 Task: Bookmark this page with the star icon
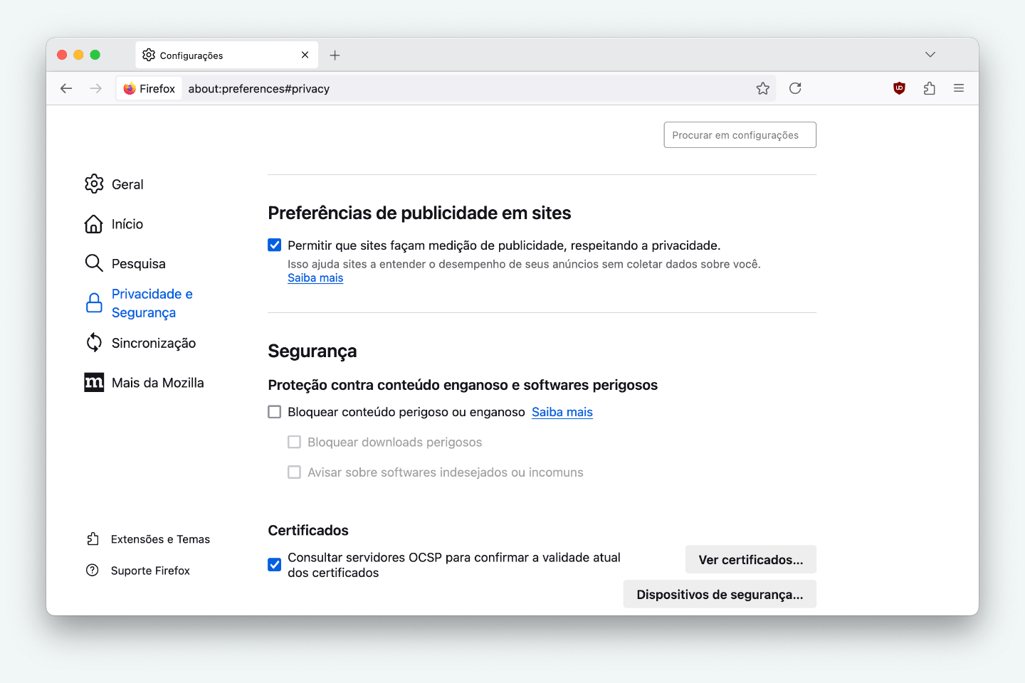coord(763,88)
